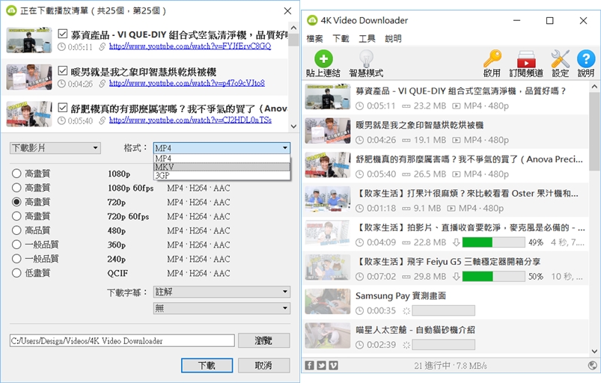This screenshot has height=383, width=601.
Task: Click loading spinner of Samsung Pay row
Action: tap(406, 310)
